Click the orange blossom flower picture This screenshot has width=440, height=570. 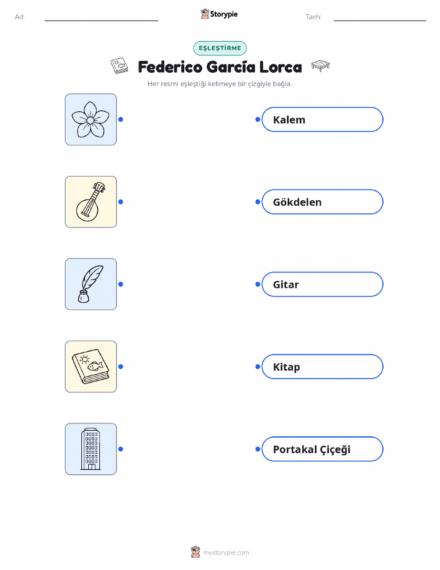tap(91, 119)
